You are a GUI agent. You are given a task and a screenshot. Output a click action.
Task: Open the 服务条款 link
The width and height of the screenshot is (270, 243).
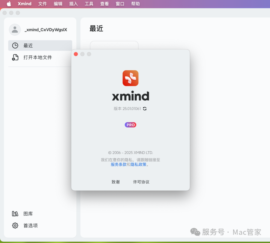pos(119,164)
